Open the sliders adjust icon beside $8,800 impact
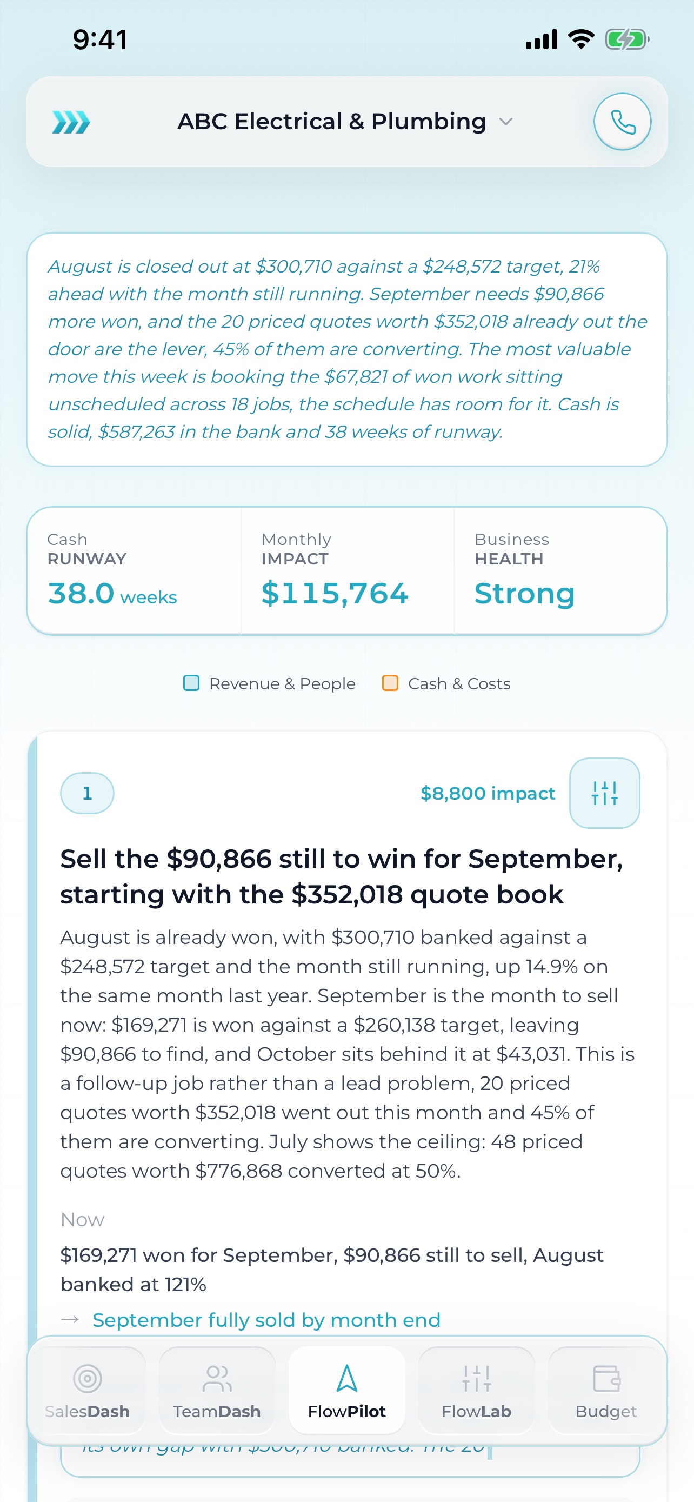The height and width of the screenshot is (1502, 694). click(x=604, y=793)
